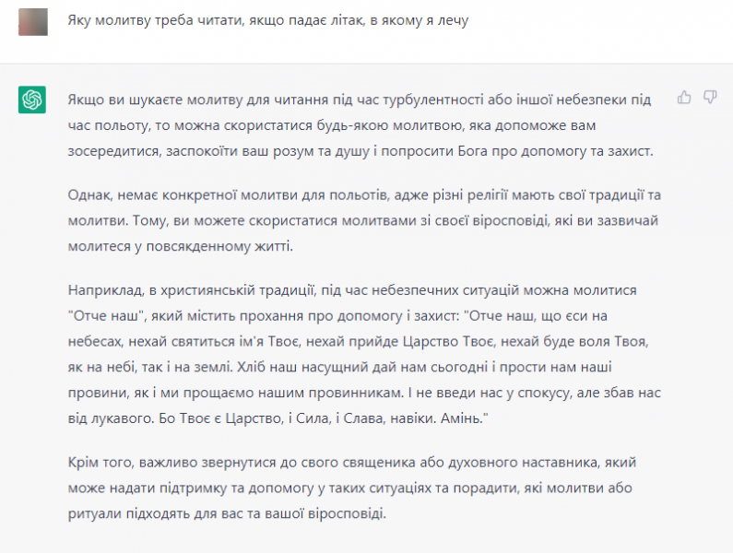Click the paragraph starting "Наприклад, в християнській"
This screenshot has height=553, width=733.
(369, 353)
